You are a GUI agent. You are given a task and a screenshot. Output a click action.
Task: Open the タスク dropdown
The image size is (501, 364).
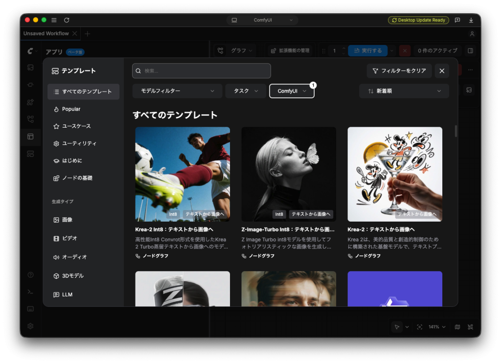(246, 91)
